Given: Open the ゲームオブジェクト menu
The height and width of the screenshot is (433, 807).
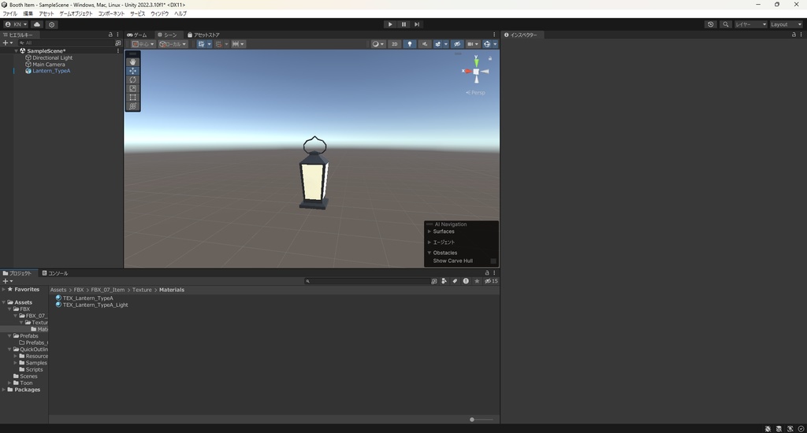Looking at the screenshot, I should pyautogui.click(x=76, y=14).
